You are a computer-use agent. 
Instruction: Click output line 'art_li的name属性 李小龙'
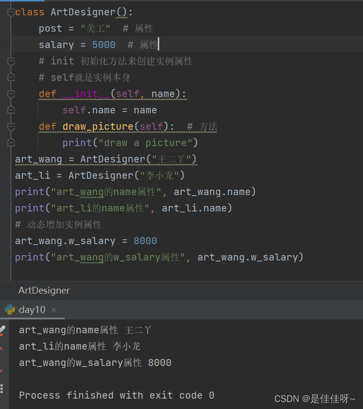click(80, 347)
